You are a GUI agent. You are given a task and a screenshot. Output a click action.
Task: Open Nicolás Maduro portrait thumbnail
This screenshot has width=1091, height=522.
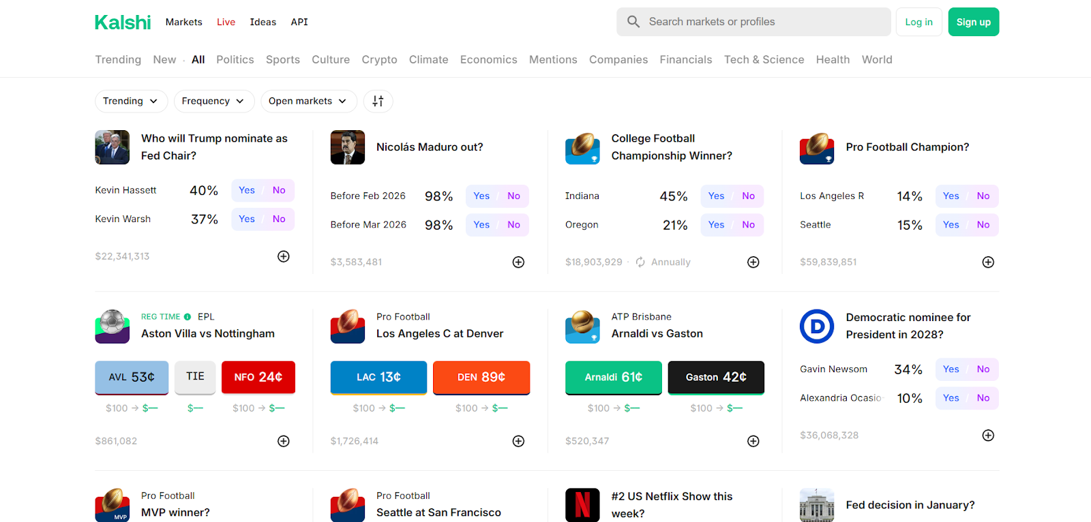(348, 147)
